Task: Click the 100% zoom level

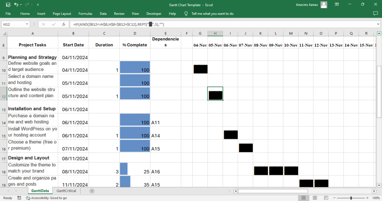Action: [376, 198]
